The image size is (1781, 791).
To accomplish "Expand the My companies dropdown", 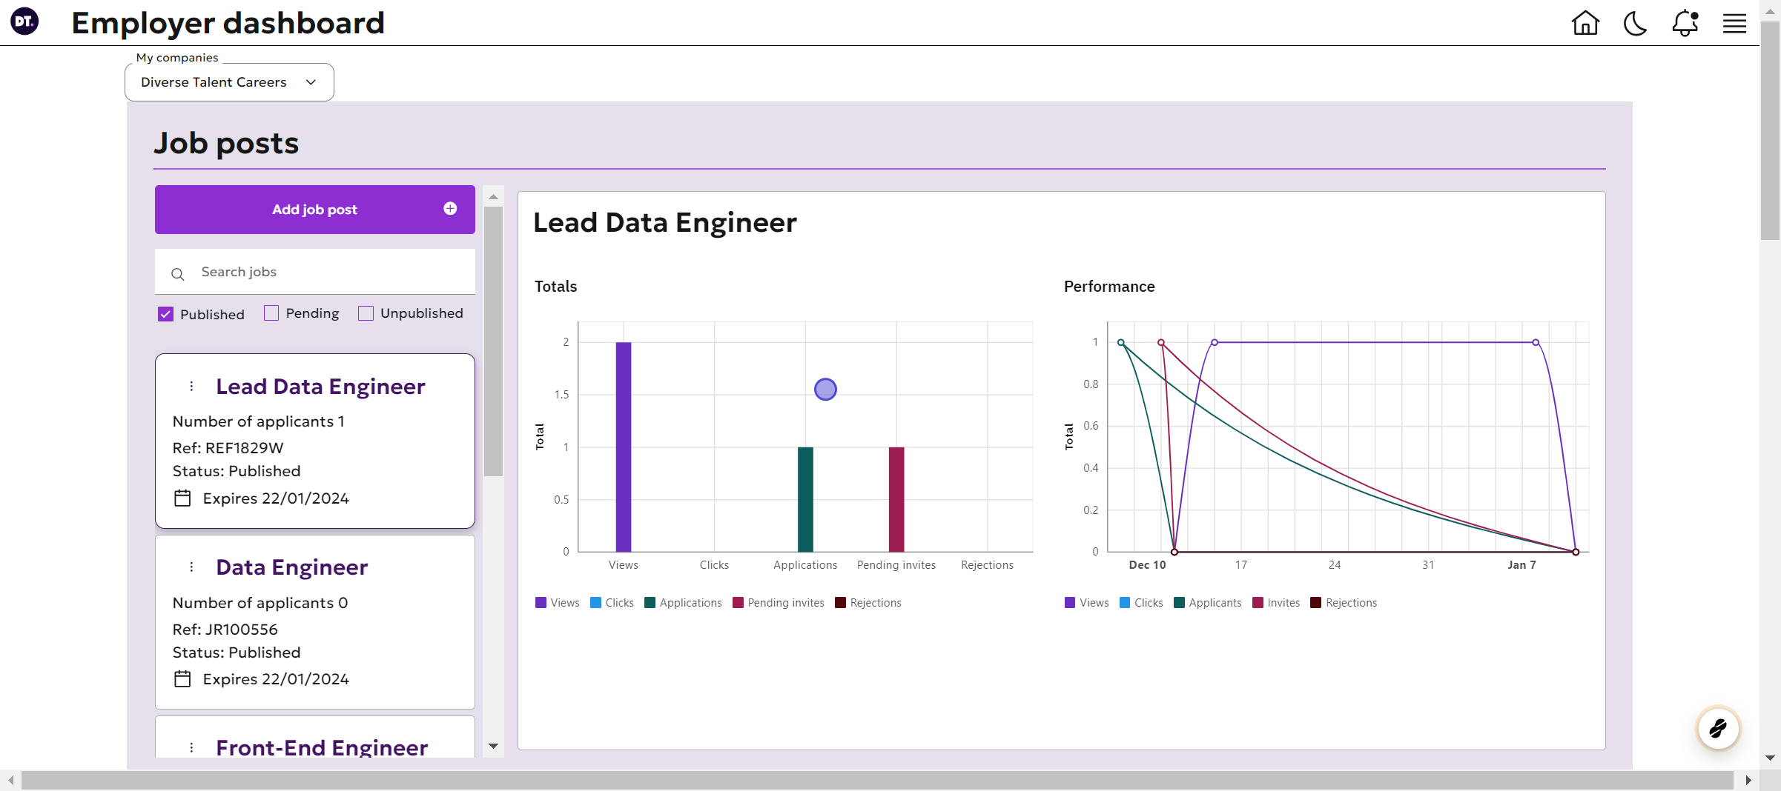I will point(229,82).
